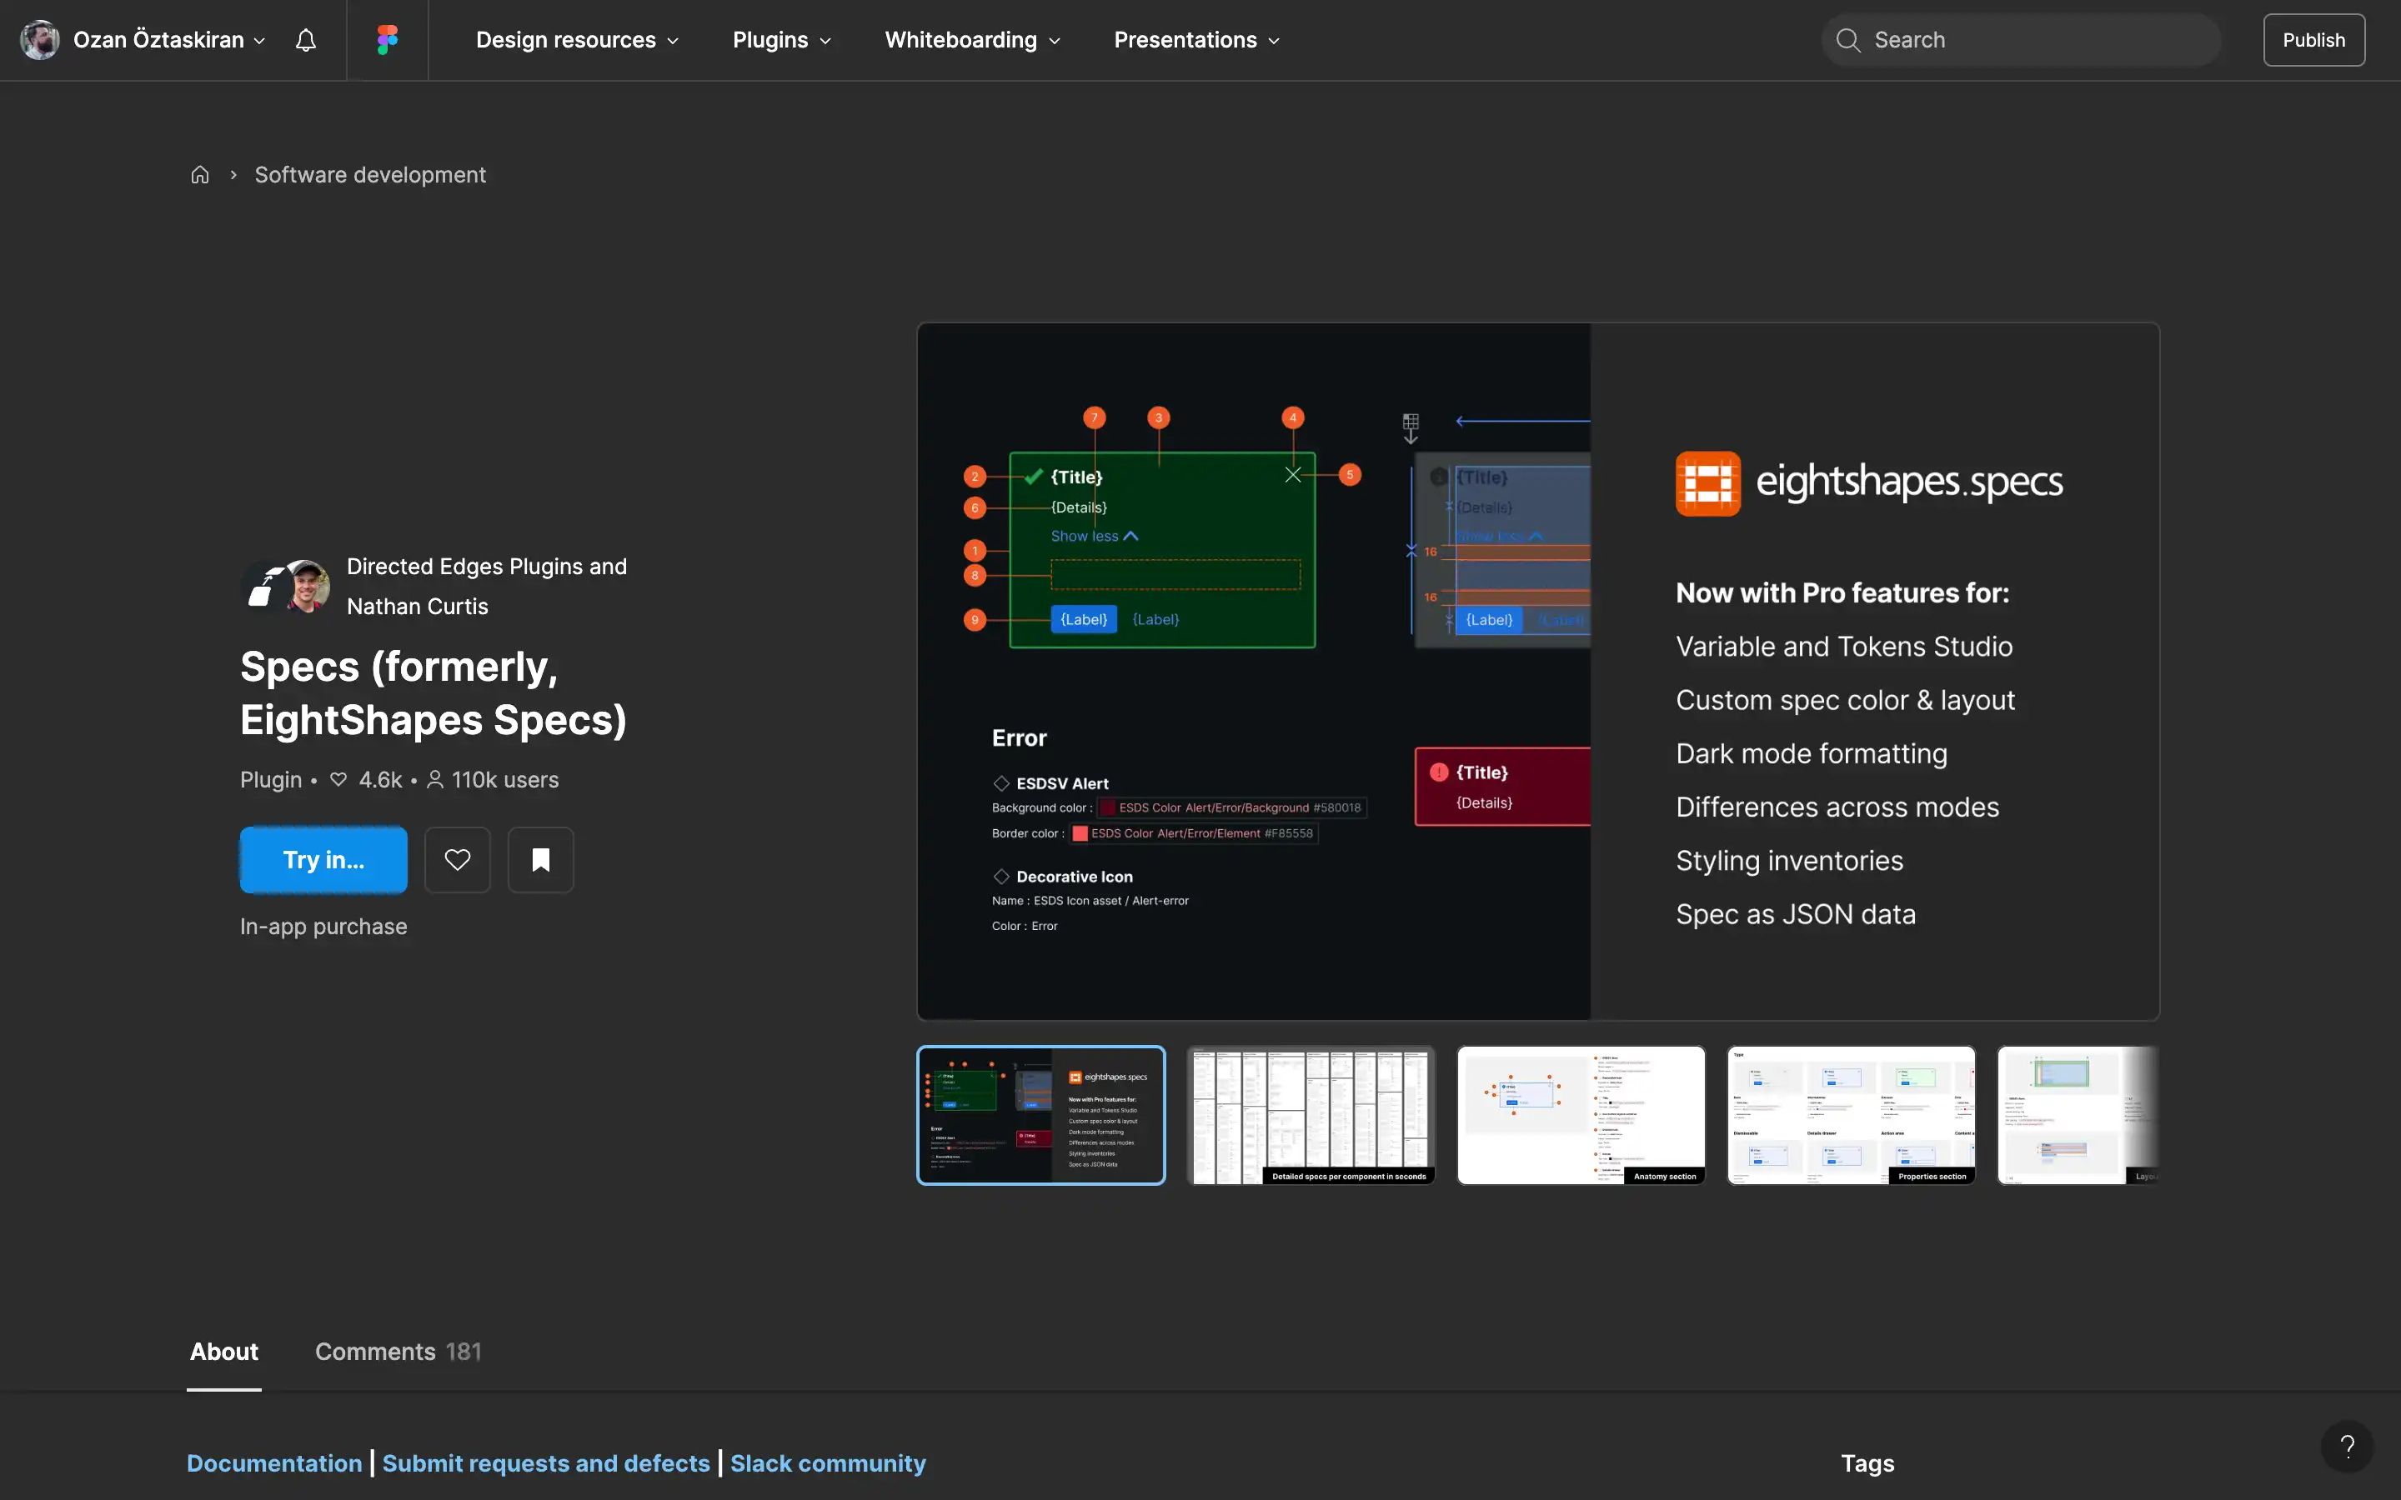
Task: Switch to the Comments tab
Action: 398,1351
